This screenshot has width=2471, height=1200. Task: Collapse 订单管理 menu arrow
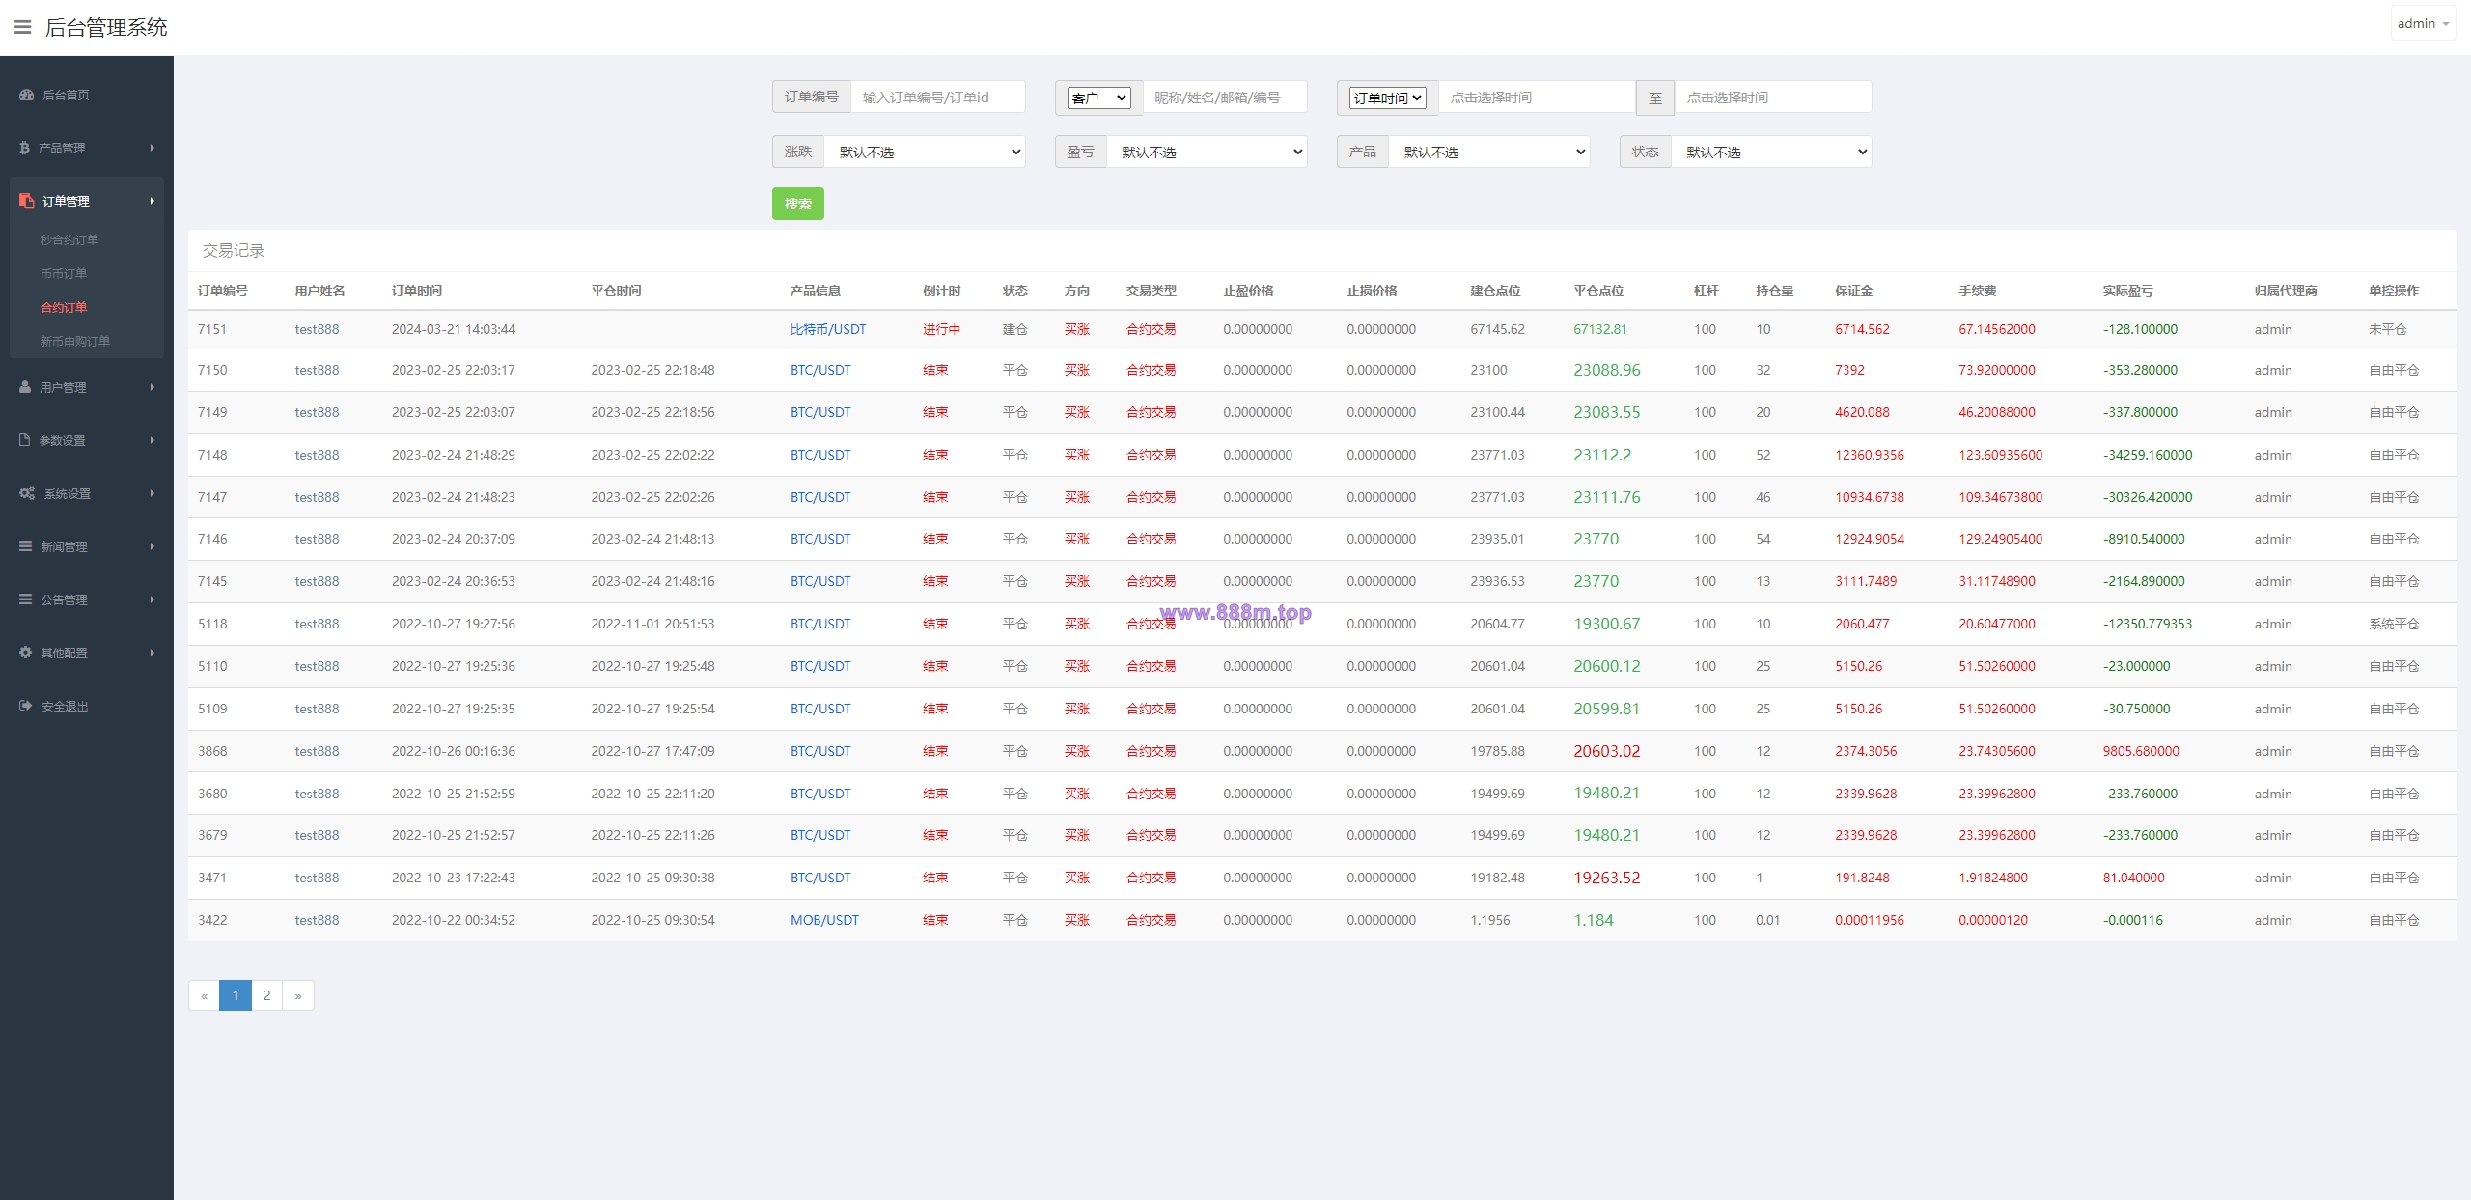coord(153,201)
